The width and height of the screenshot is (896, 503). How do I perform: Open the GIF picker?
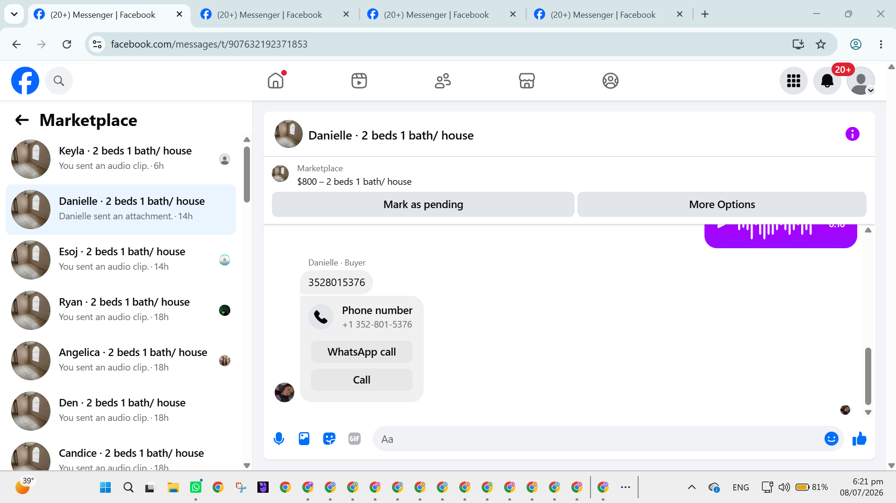pyautogui.click(x=355, y=439)
